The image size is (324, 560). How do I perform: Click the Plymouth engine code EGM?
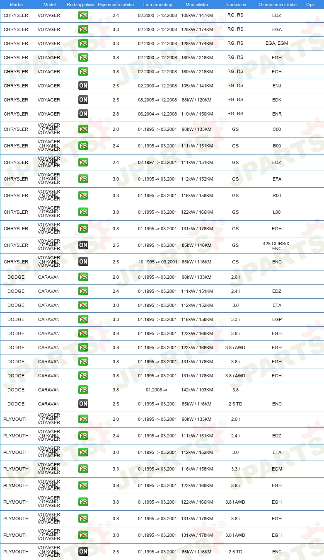click(277, 469)
